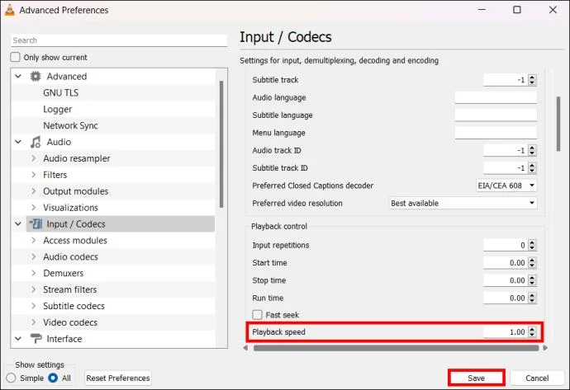
Task: Click the Audio track ID spinner arrows
Action: (x=532, y=150)
